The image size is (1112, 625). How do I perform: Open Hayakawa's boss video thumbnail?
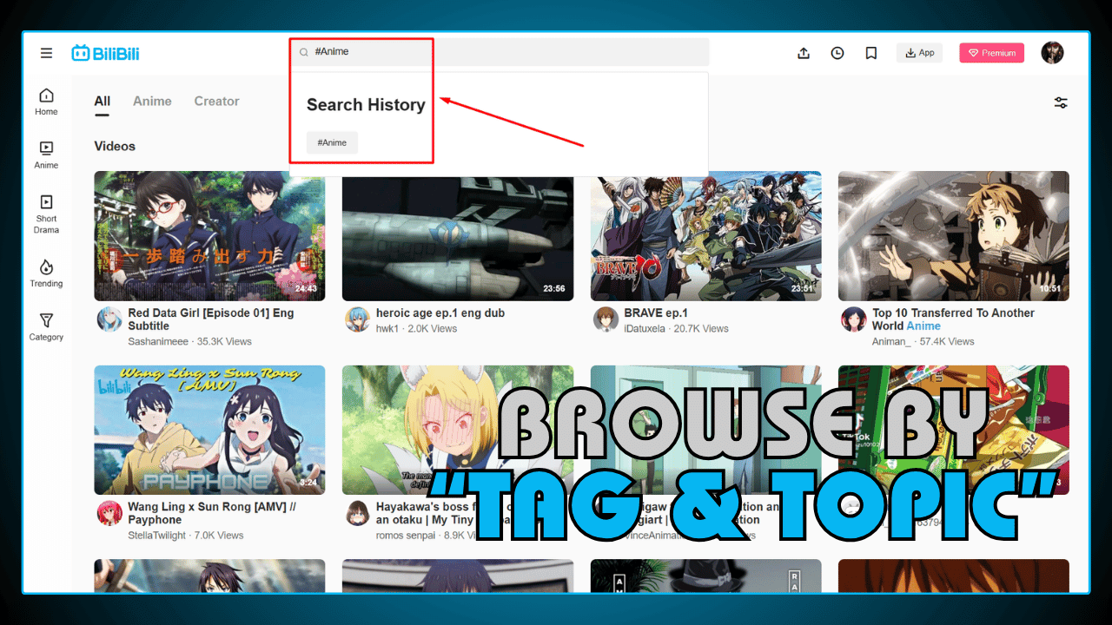458,430
